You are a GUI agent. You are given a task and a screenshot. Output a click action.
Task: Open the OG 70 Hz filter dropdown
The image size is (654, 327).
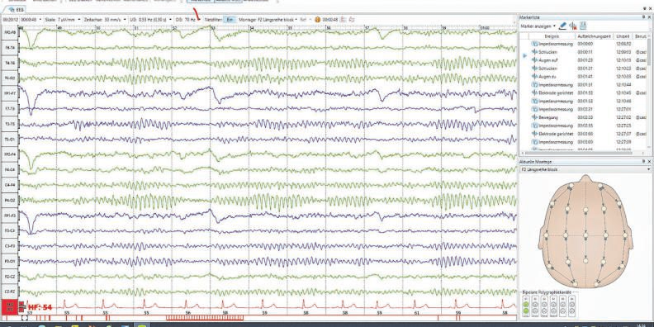188,19
